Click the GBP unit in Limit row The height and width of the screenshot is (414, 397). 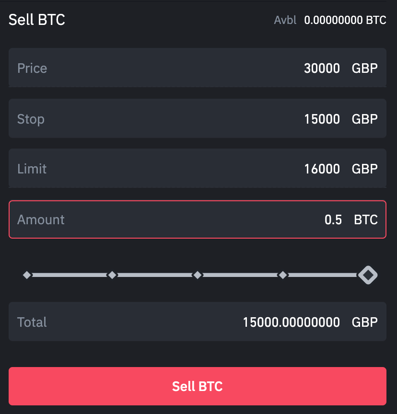tap(365, 169)
